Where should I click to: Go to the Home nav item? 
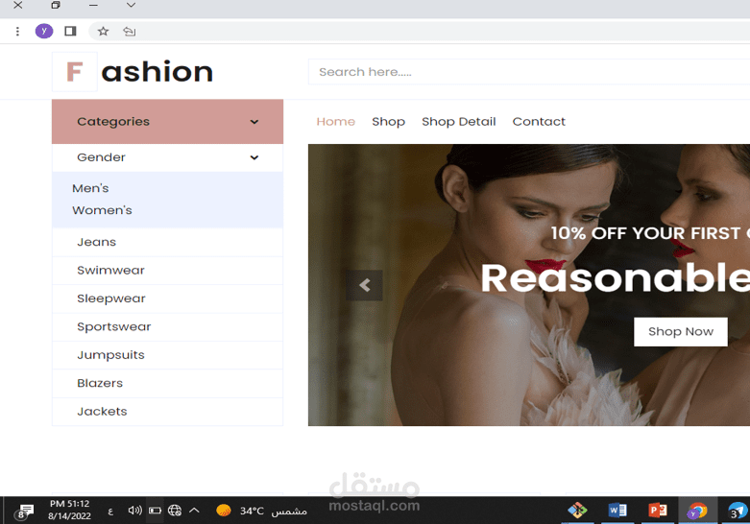pos(336,122)
